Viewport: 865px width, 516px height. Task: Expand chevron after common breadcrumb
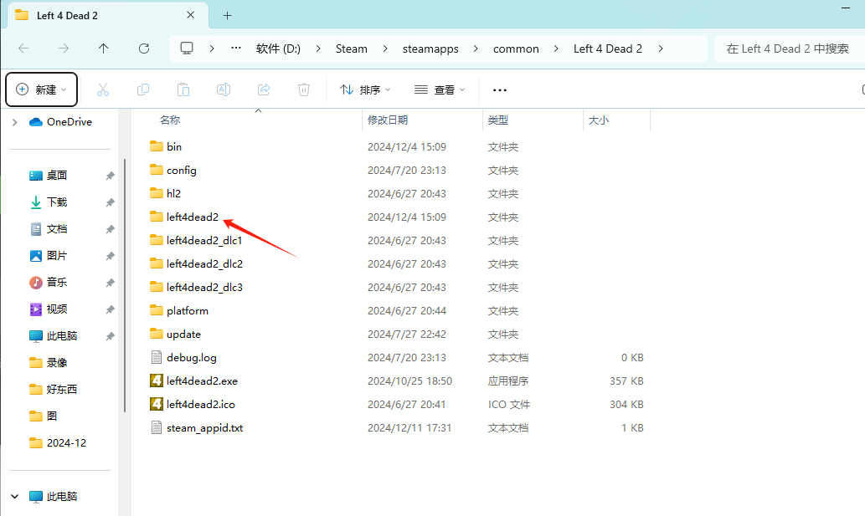click(x=556, y=49)
